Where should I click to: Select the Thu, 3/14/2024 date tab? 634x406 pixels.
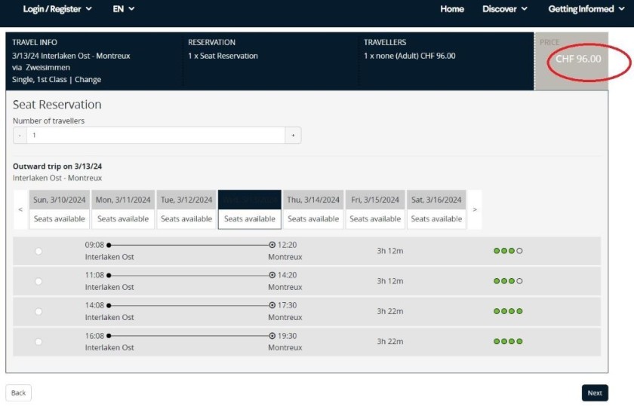click(x=313, y=209)
